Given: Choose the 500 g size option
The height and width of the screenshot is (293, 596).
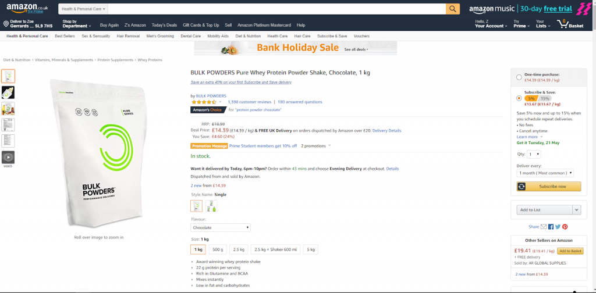Looking at the screenshot, I should click(218, 249).
